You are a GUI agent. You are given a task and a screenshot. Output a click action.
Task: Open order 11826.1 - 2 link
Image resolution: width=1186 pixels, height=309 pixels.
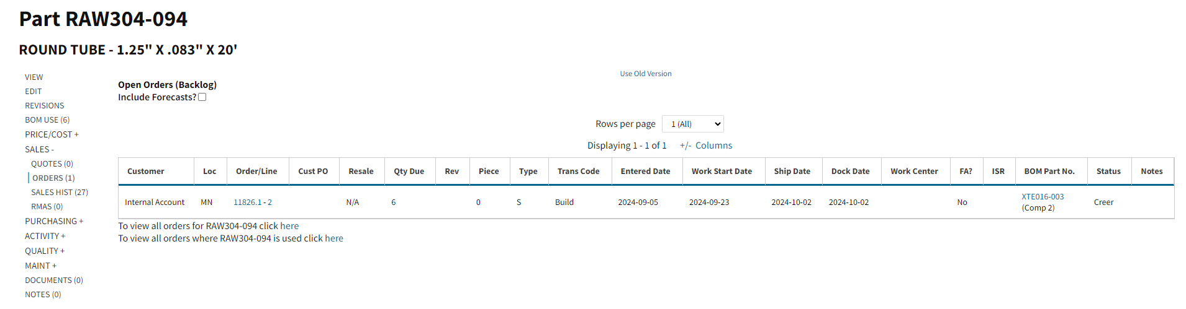tap(253, 202)
